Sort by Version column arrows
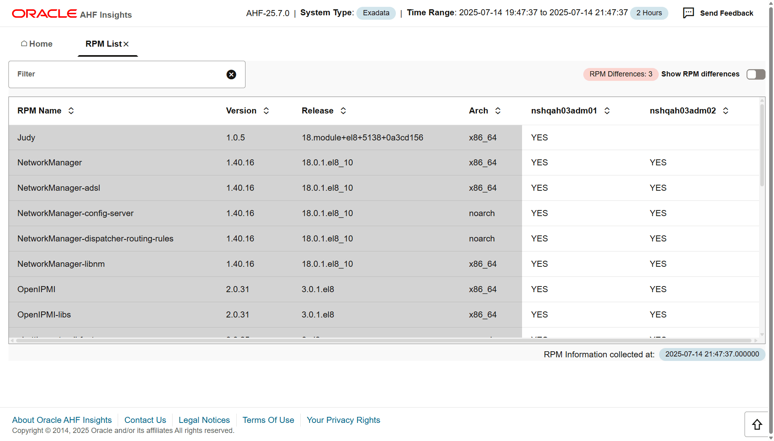The image size is (774, 441). 266,111
